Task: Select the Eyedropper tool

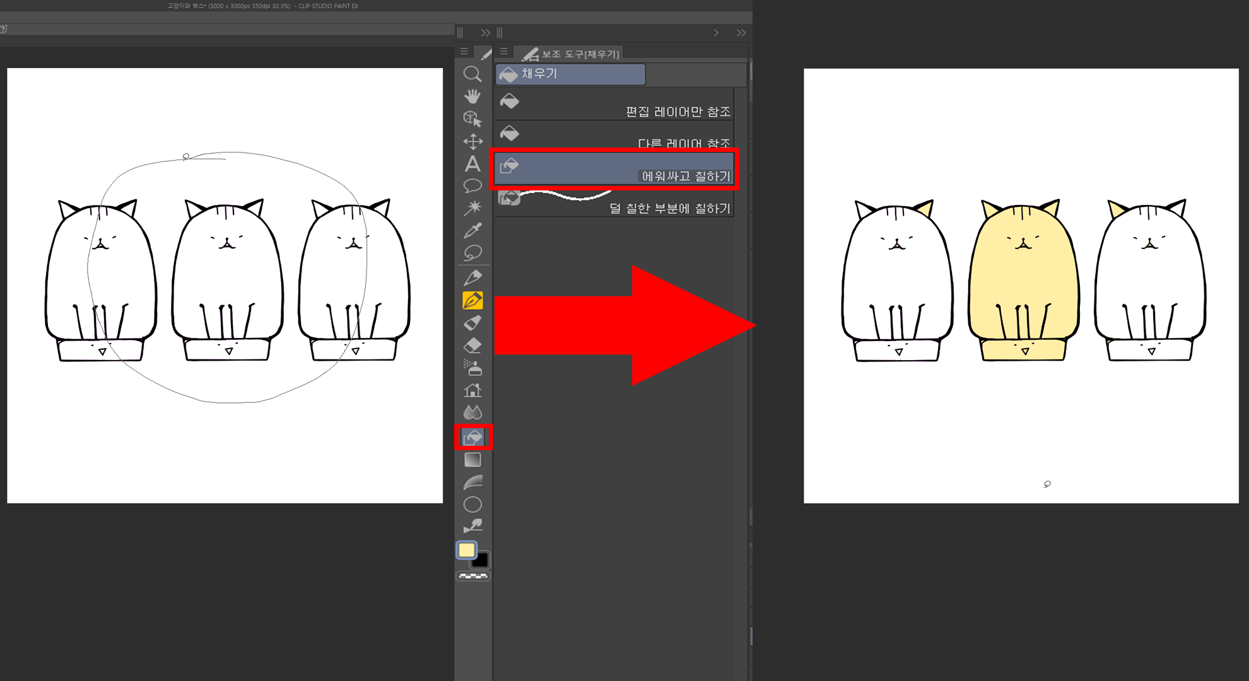Action: click(x=472, y=230)
